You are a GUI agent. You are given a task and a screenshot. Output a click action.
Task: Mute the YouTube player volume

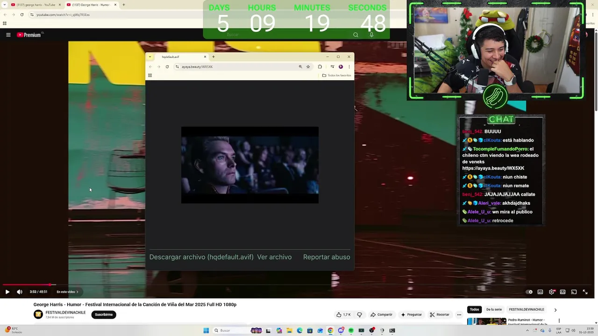coord(20,292)
